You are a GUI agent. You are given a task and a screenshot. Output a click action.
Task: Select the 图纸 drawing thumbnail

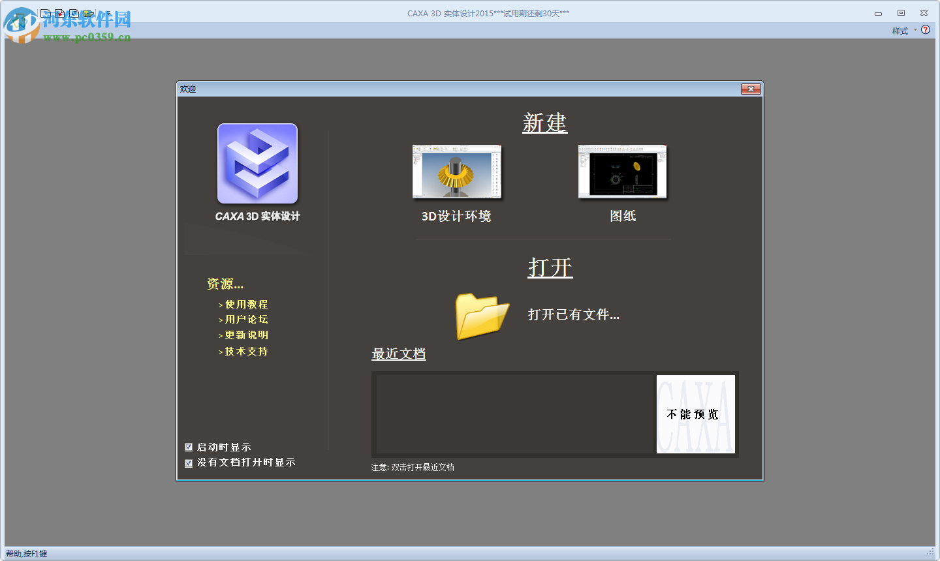[x=623, y=172]
